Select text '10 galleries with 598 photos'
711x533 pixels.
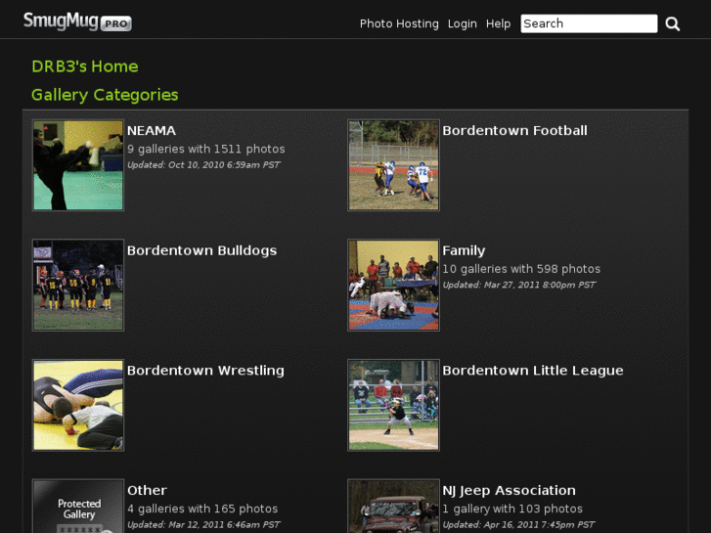point(521,269)
